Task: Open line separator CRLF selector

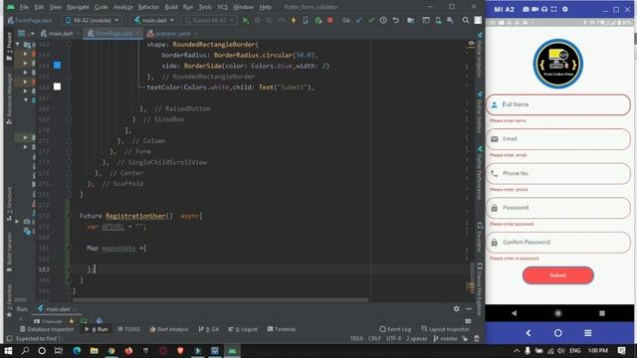Action: click(x=374, y=338)
